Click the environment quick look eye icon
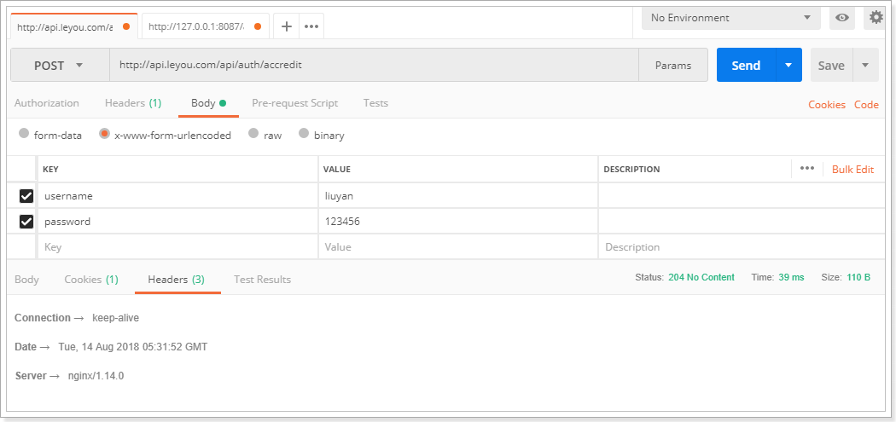896x422 pixels. [841, 18]
